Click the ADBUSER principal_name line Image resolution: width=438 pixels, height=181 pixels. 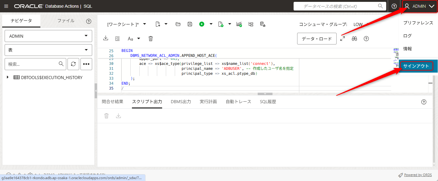point(237,69)
